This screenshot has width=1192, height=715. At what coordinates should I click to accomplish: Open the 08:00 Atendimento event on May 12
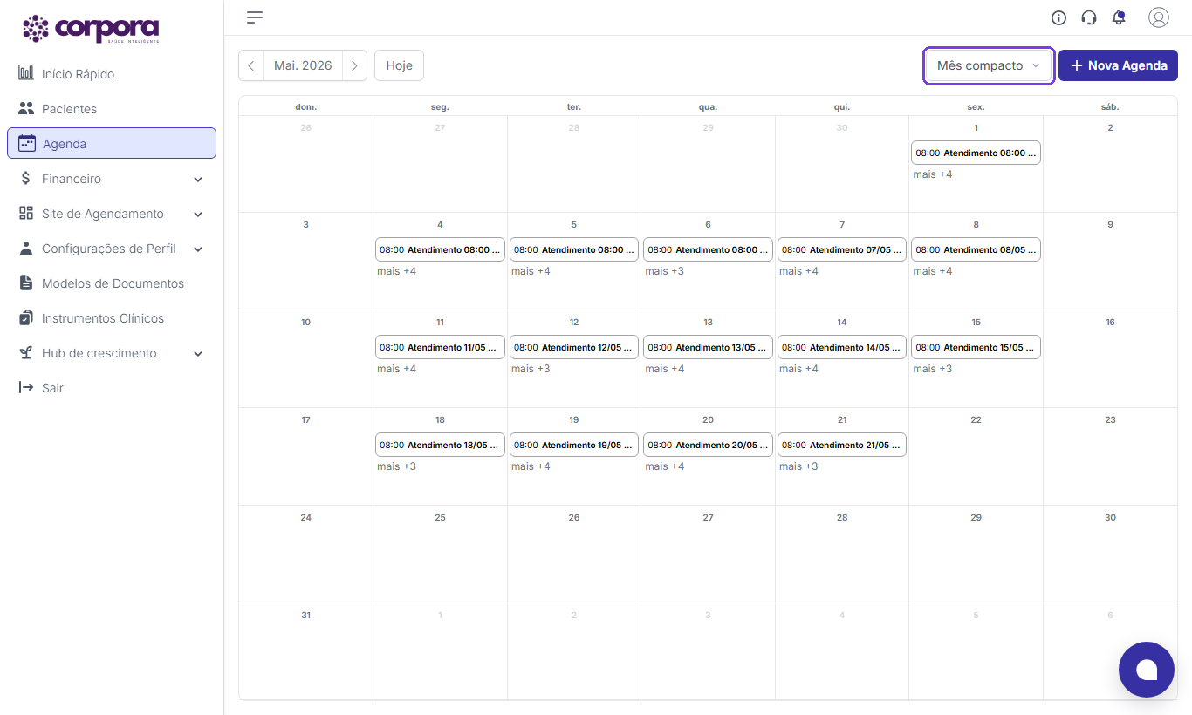click(574, 347)
